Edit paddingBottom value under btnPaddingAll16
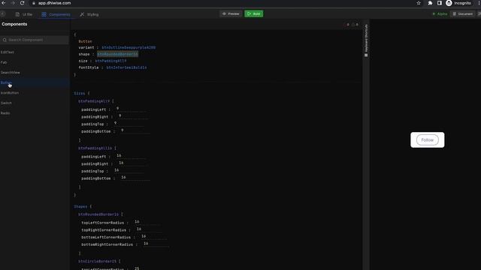 [135, 178]
